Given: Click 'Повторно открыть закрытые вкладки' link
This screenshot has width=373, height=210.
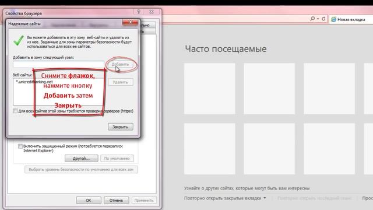Looking at the screenshot, I should 223,198.
